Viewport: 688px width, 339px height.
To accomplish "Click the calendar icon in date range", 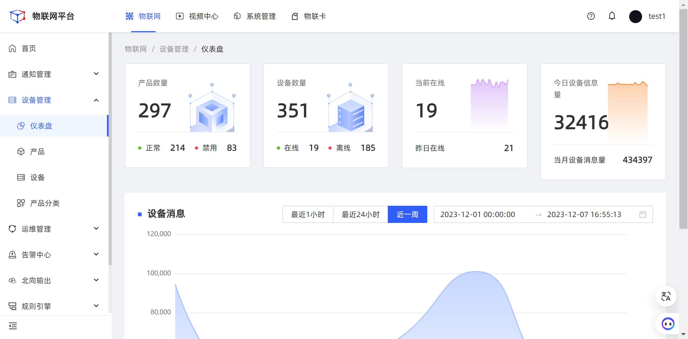I will point(643,214).
